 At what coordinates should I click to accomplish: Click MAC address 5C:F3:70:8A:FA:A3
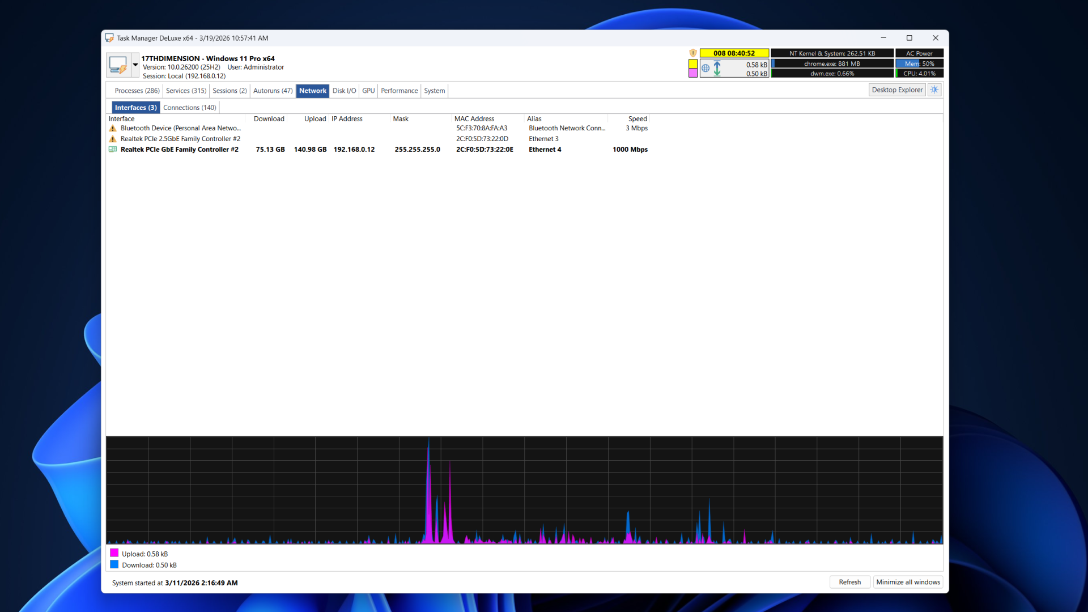482,129
